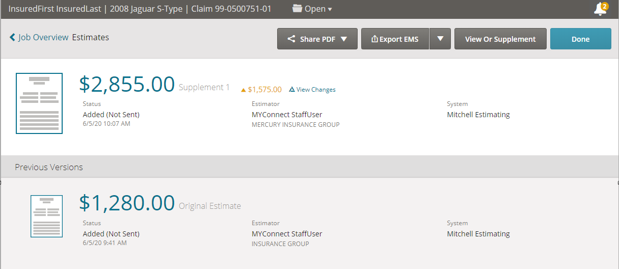Click the orange $1,575.00 increase indicator
This screenshot has width=619, height=269.
(261, 90)
